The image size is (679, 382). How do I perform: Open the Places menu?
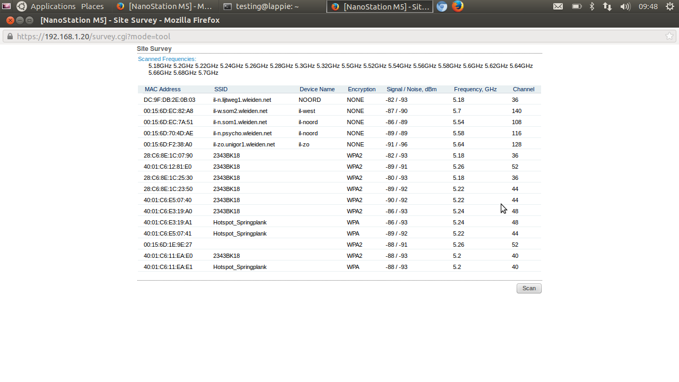point(92,6)
